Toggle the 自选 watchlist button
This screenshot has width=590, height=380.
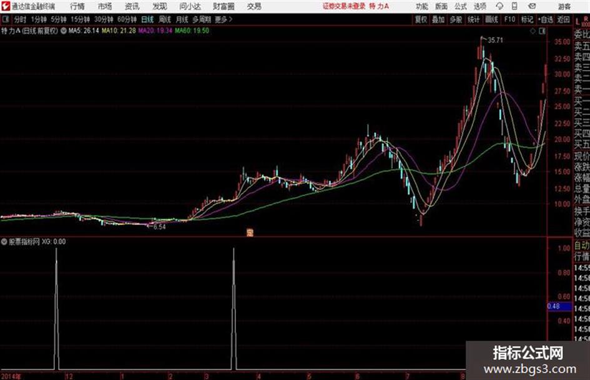pos(546,19)
